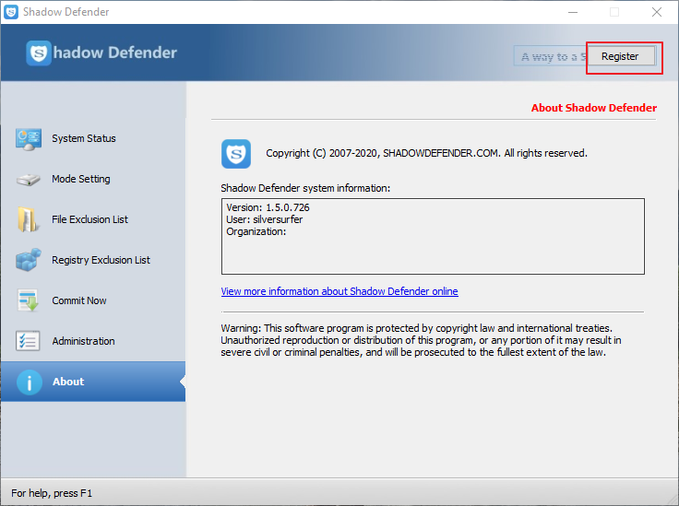The height and width of the screenshot is (506, 679).
Task: Open the System Status page
Action: coord(93,138)
